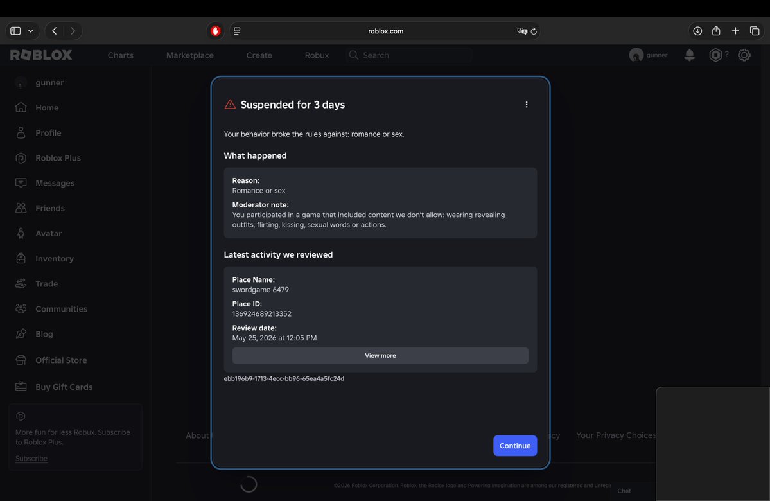Click the red ad blocker hand icon
Screen dimensions: 770x501
(x=215, y=31)
